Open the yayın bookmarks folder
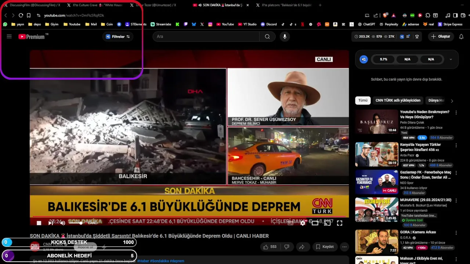Viewport: 470px width, 264px height. tap(18, 24)
